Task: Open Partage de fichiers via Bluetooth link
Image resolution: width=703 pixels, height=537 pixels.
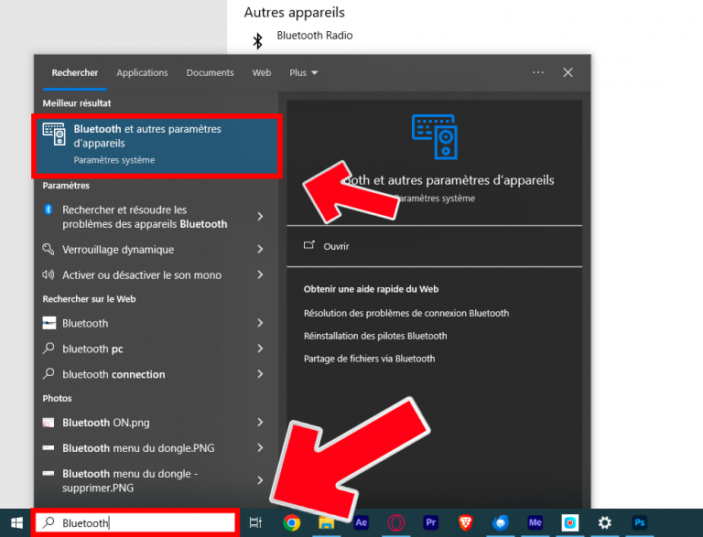Action: click(x=370, y=359)
